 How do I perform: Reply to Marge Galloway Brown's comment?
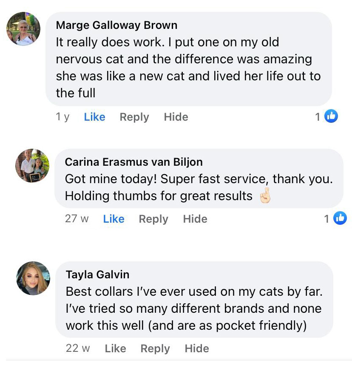(x=134, y=117)
